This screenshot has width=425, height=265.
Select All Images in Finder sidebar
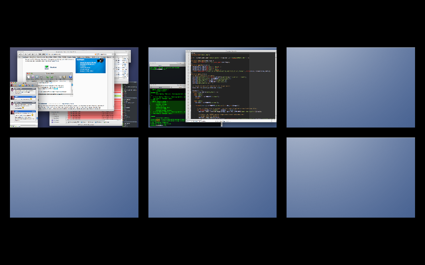coord(56,120)
